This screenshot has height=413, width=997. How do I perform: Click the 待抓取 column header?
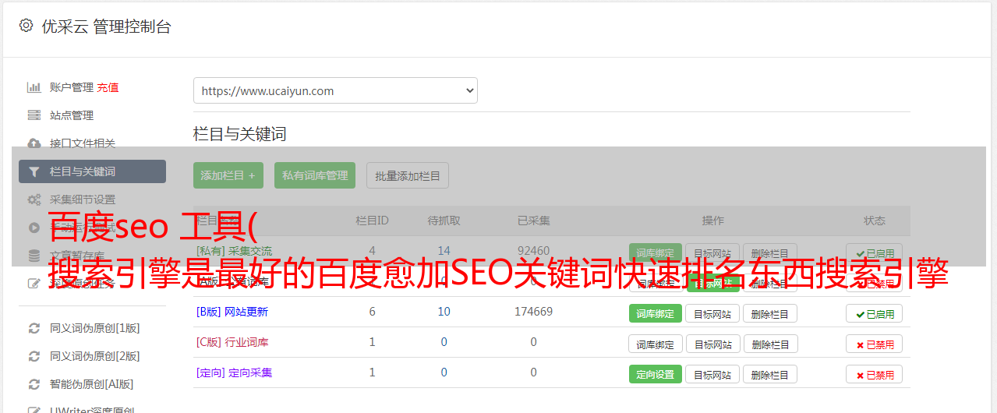[x=444, y=221]
